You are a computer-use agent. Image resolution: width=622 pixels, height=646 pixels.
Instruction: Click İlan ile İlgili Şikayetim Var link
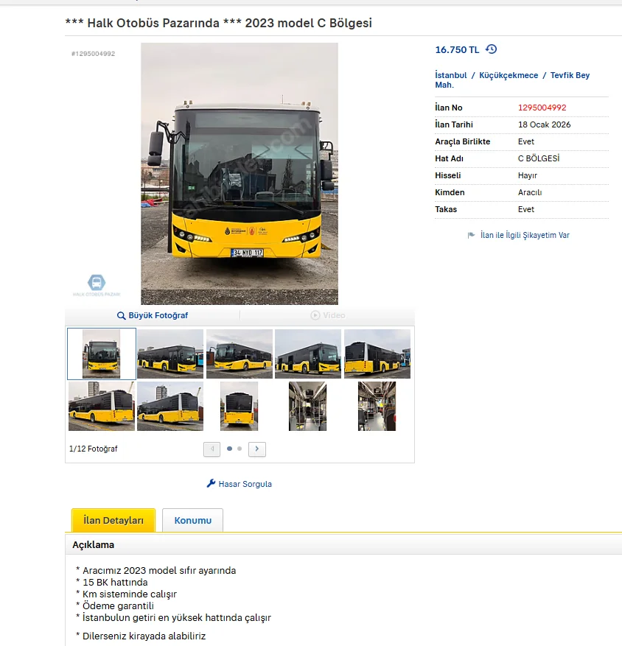click(x=525, y=235)
